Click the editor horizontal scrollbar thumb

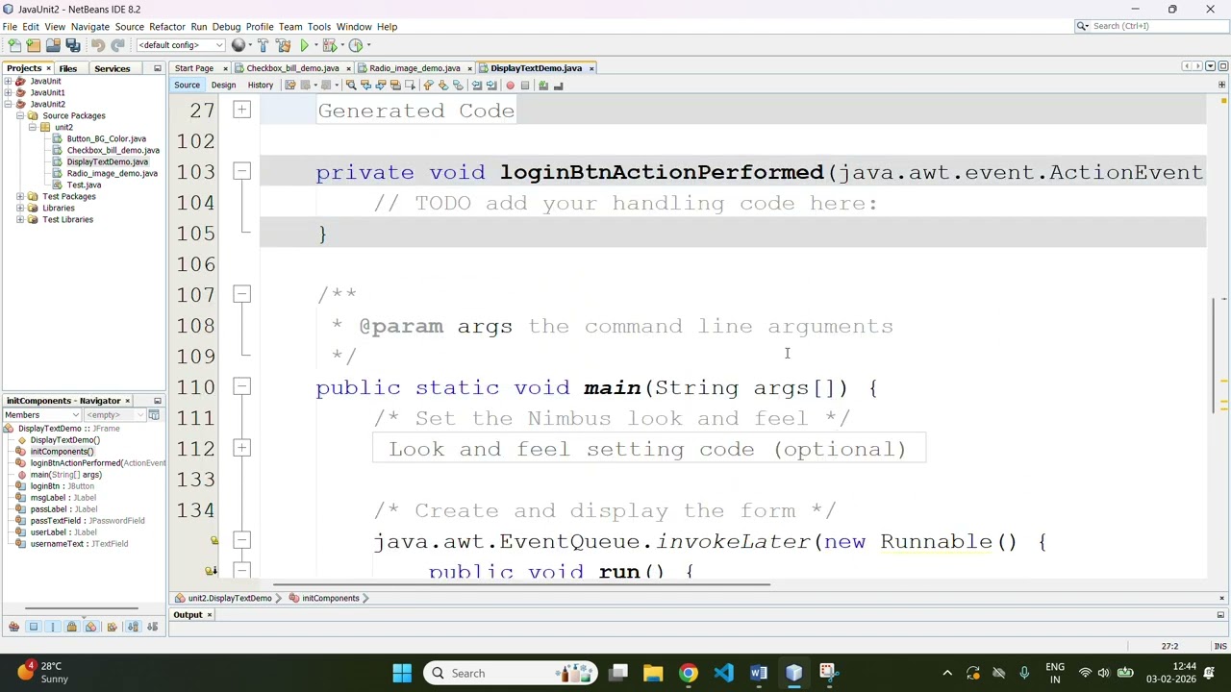coord(521,584)
